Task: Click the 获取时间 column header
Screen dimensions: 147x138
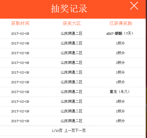Action: click(20, 23)
